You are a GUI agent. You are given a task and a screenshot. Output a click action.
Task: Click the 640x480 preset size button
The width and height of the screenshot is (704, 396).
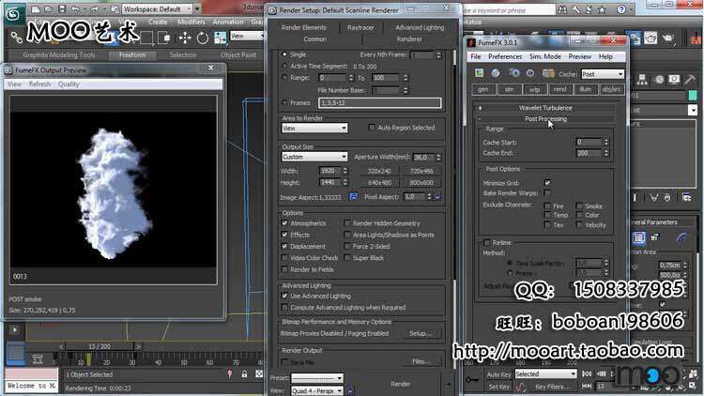(379, 183)
